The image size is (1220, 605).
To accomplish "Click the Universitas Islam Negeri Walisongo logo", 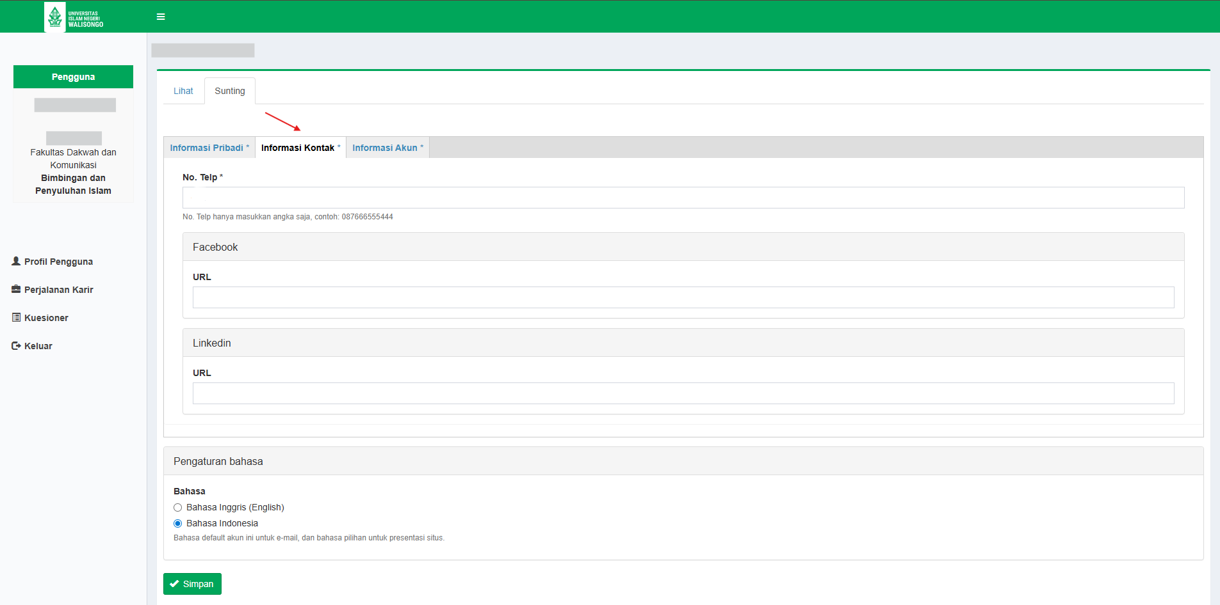I will [74, 17].
